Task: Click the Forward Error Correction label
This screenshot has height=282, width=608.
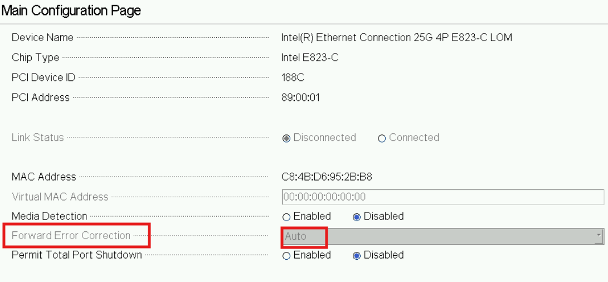Action: point(71,235)
